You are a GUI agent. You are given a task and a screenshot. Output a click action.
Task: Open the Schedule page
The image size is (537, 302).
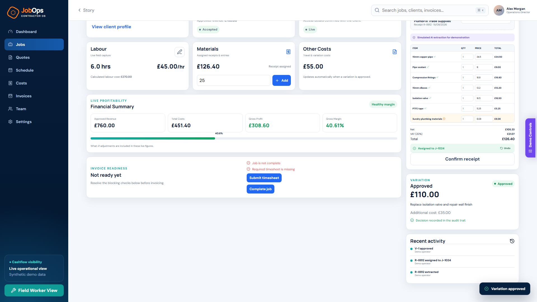tap(34, 70)
